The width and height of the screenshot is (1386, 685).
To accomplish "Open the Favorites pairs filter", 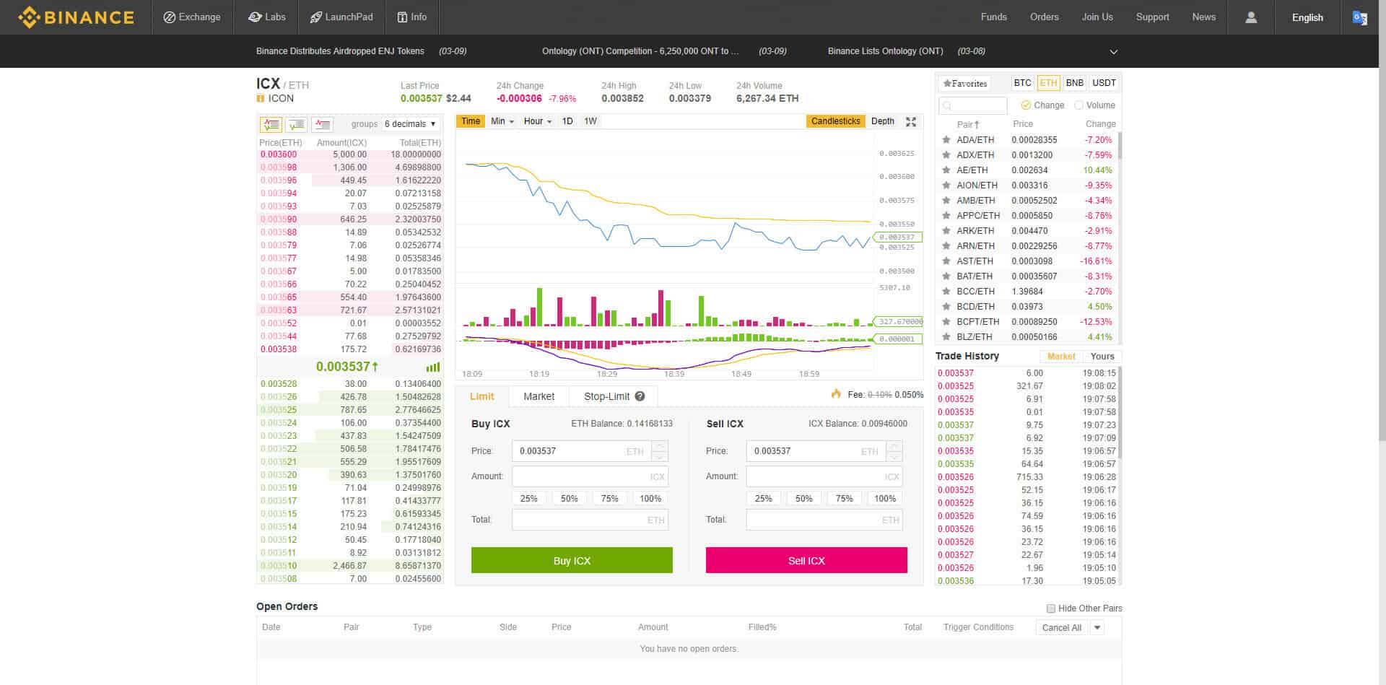I will click(964, 84).
